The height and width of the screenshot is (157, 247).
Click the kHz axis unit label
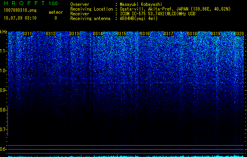tap(4, 32)
